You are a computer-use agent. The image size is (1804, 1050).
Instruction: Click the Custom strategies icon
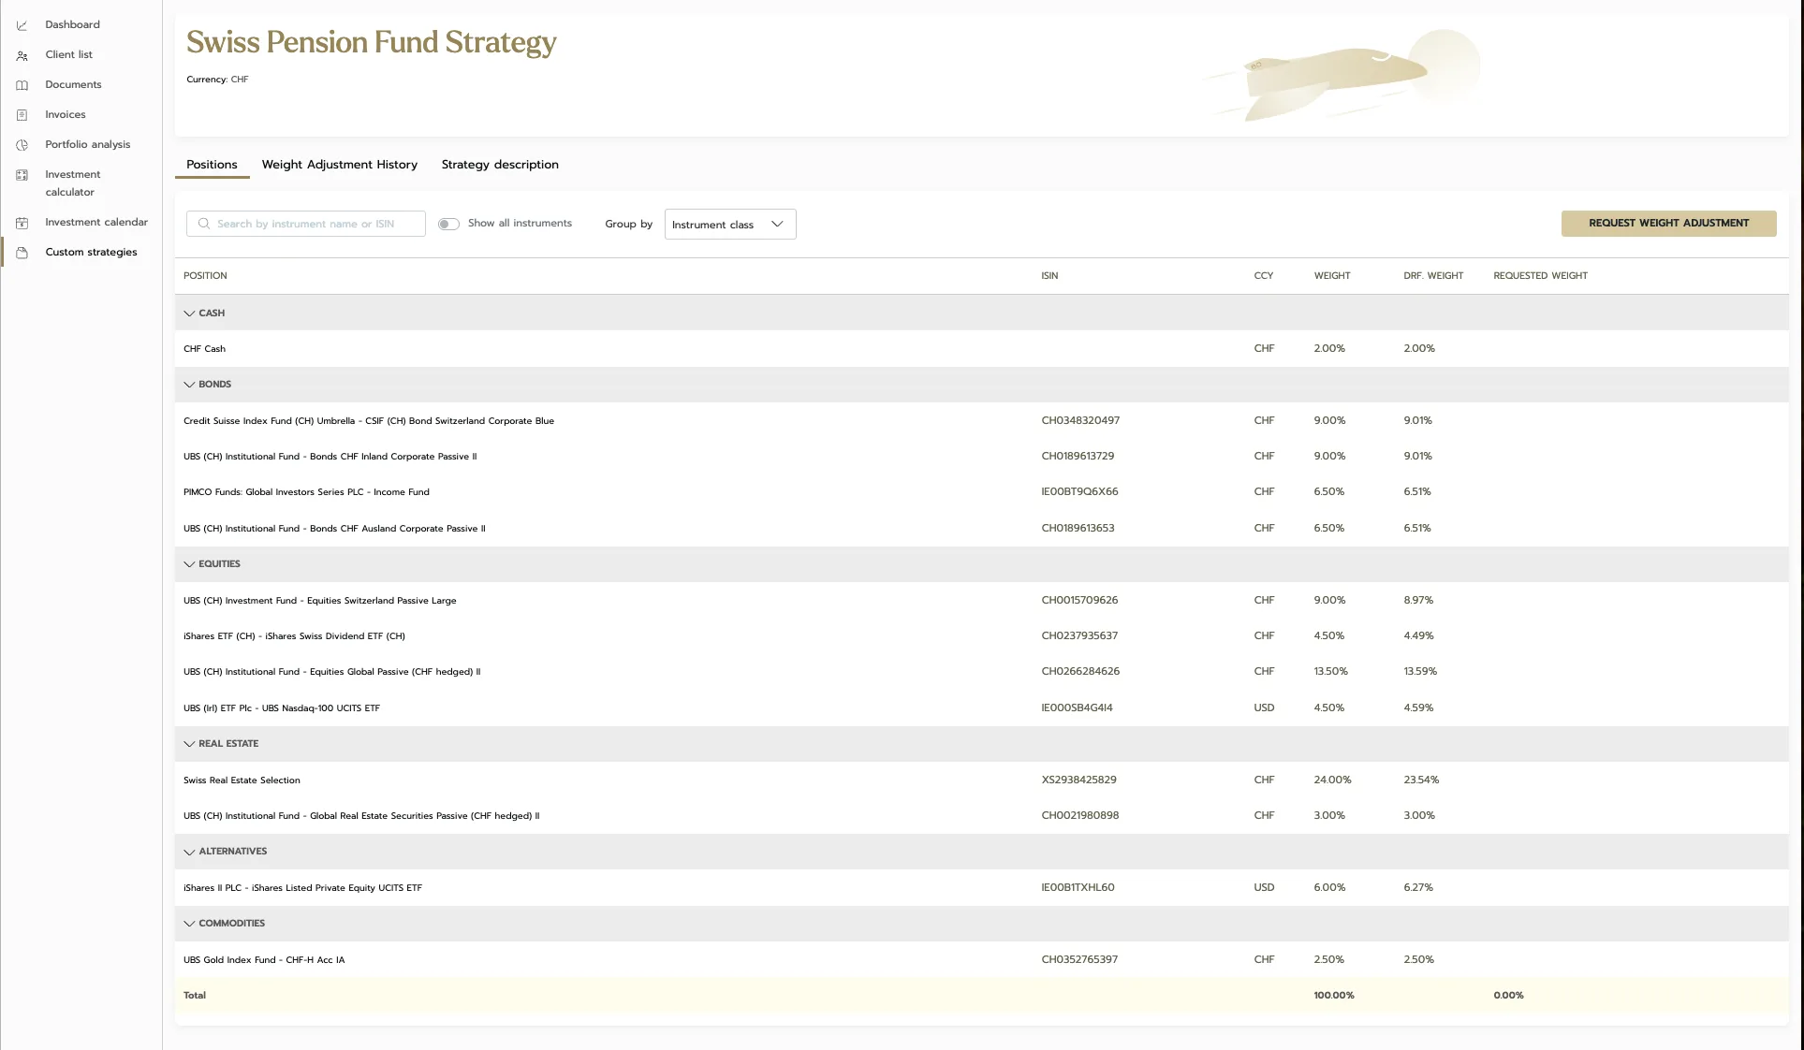tap(22, 253)
